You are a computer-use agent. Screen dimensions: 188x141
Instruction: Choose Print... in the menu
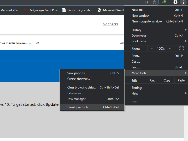156,56
